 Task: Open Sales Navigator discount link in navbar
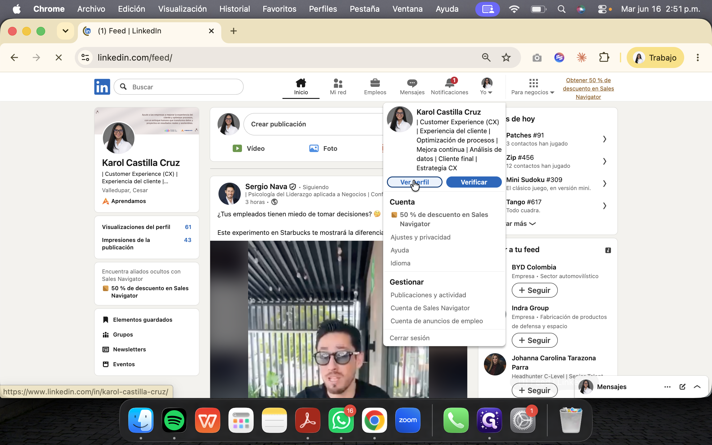point(588,88)
